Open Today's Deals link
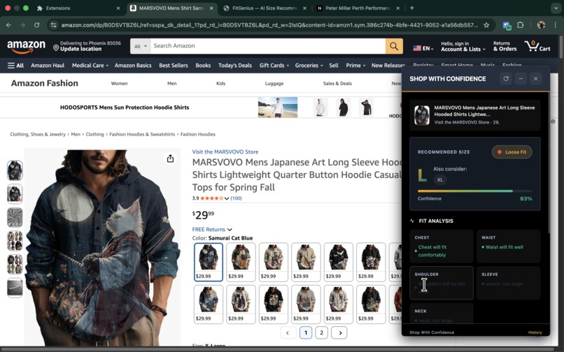The height and width of the screenshot is (352, 564). click(x=235, y=66)
